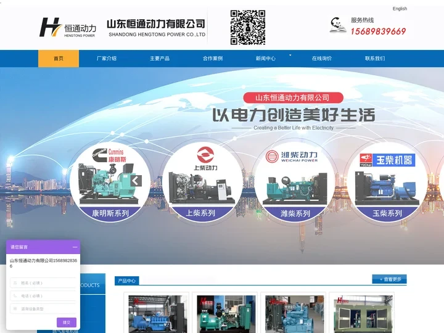Click the red 山东恒通动力有限公司 banner badge
This screenshot has height=333, width=444.
(x=293, y=97)
